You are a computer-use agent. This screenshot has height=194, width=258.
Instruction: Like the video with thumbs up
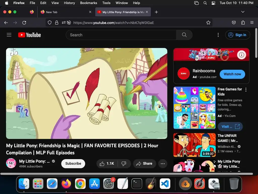pos(107,164)
